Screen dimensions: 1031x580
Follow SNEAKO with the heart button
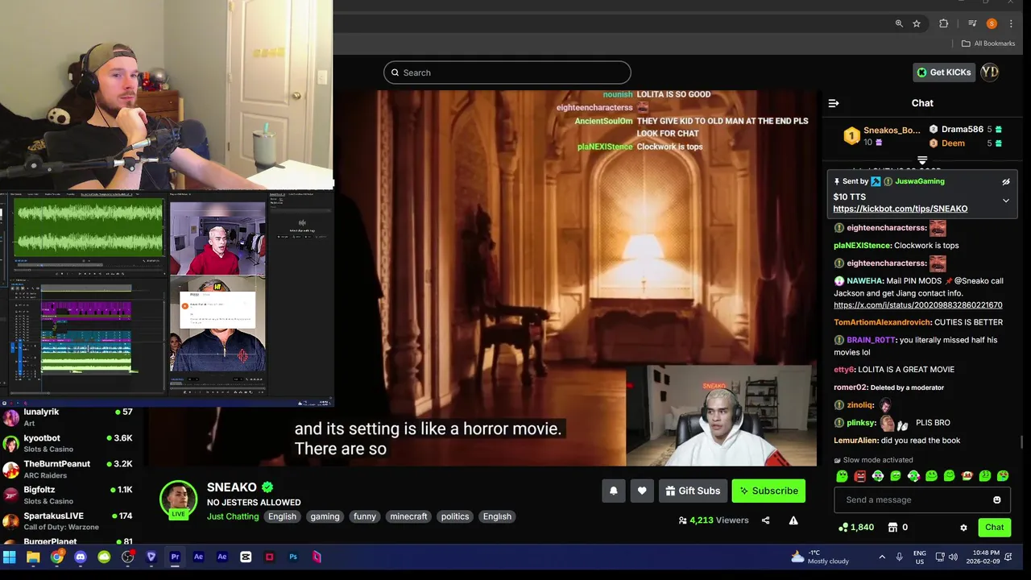coord(642,491)
